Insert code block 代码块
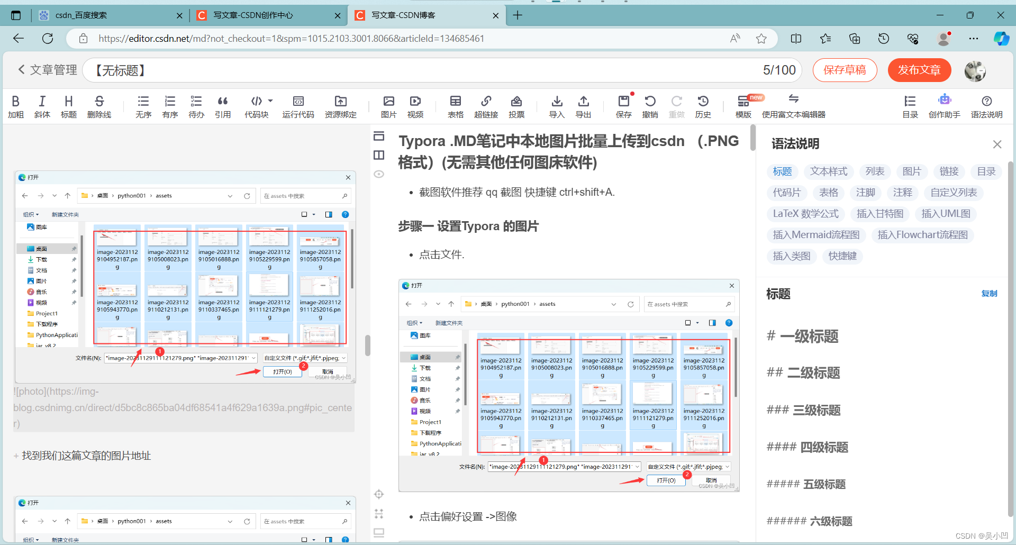 tap(257, 106)
